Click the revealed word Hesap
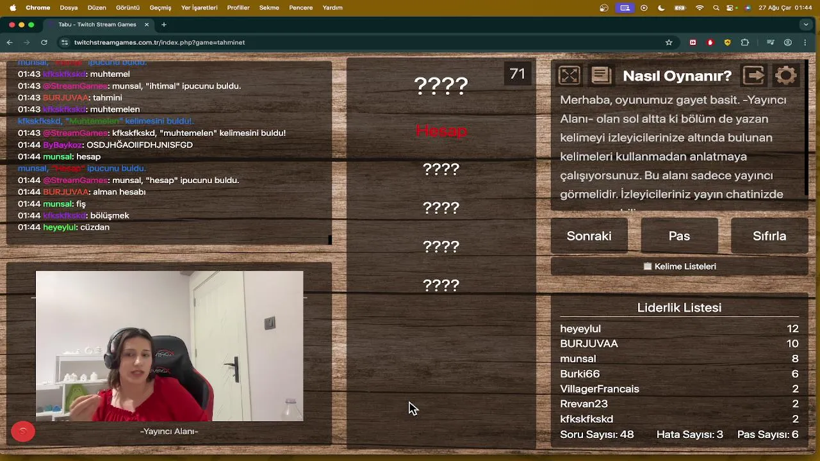Image resolution: width=820 pixels, height=461 pixels. coord(441,131)
